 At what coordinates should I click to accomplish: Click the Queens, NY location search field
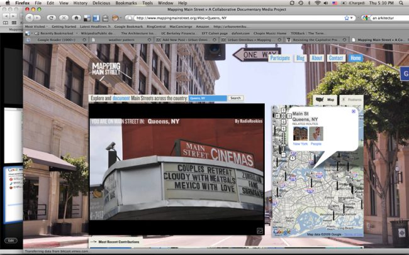tap(208, 98)
